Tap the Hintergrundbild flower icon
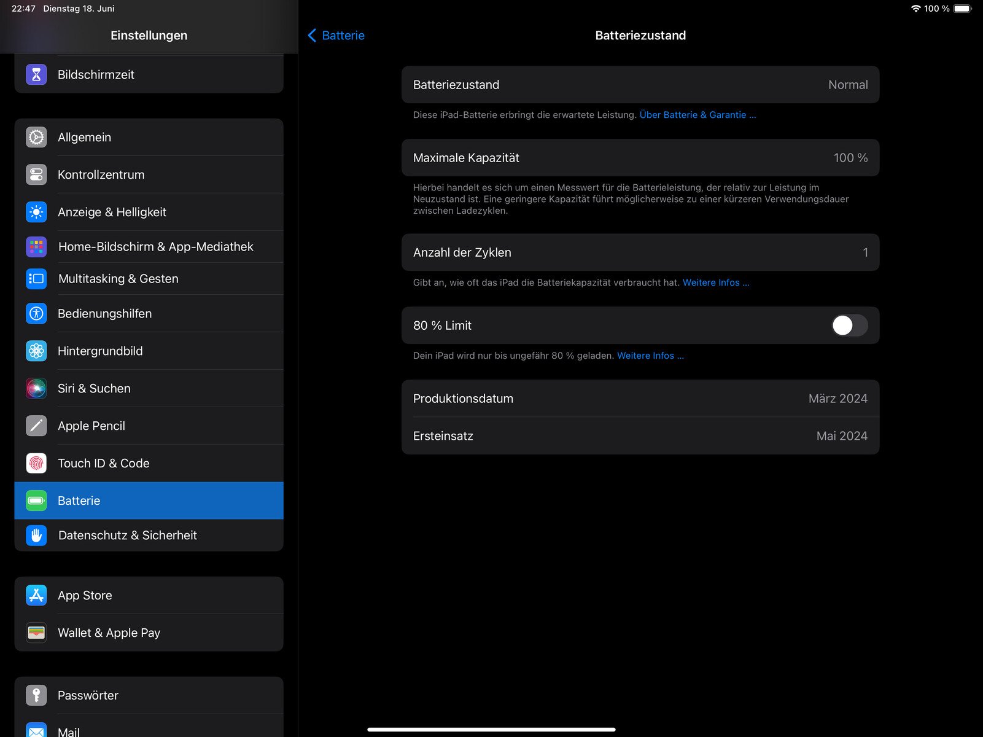Viewport: 983px width, 737px height. point(36,351)
